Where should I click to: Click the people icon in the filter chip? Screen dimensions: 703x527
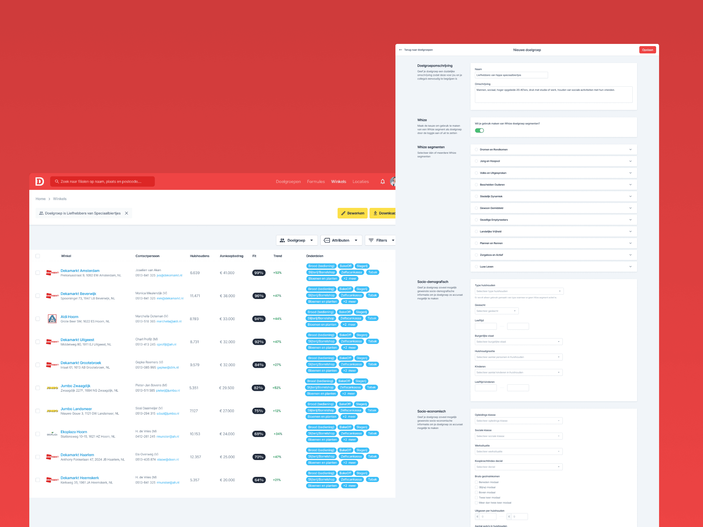41,213
